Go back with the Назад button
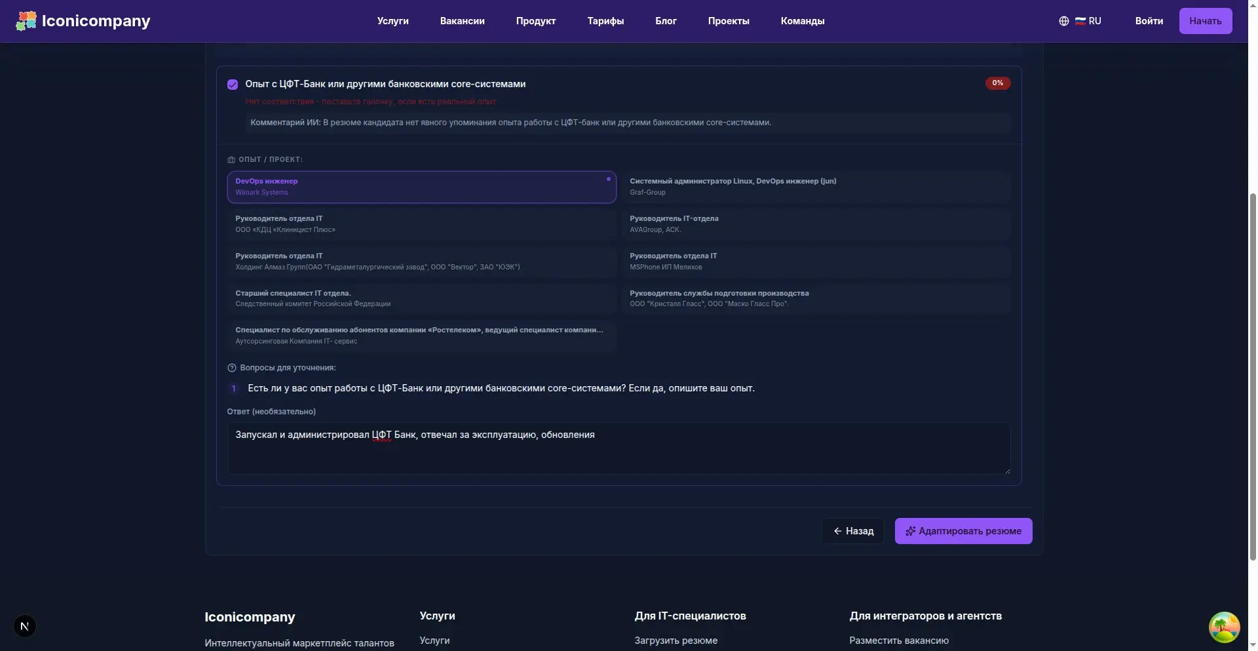 (853, 531)
